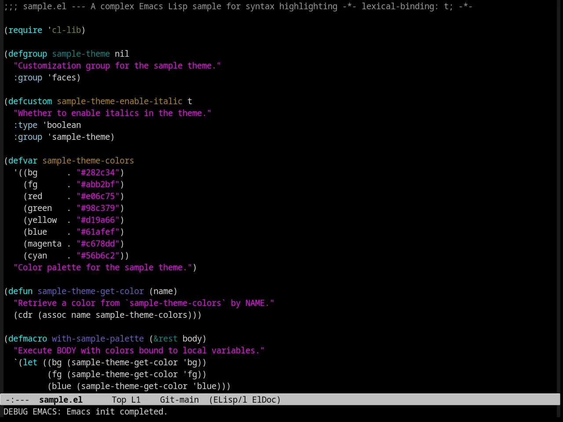Click the (name) argument list

163,291
